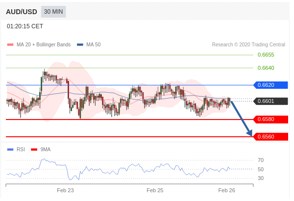Image resolution: width=294 pixels, height=201 pixels.
Task: Click the blue RSI legend swatch
Action: pyautogui.click(x=10, y=149)
